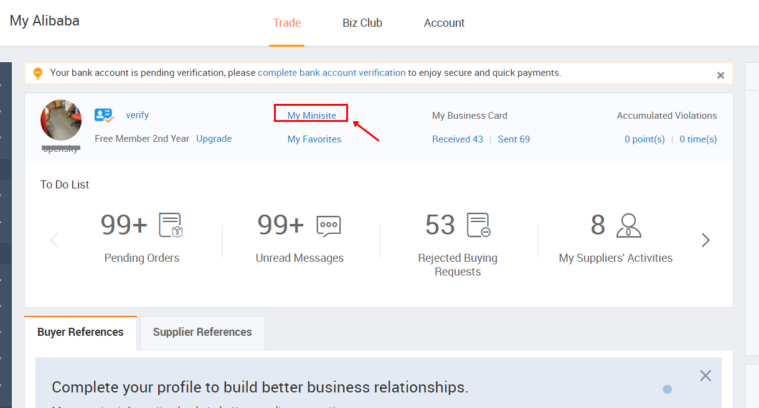
Task: Click the Rejected Buying Requests label
Action: point(458,265)
